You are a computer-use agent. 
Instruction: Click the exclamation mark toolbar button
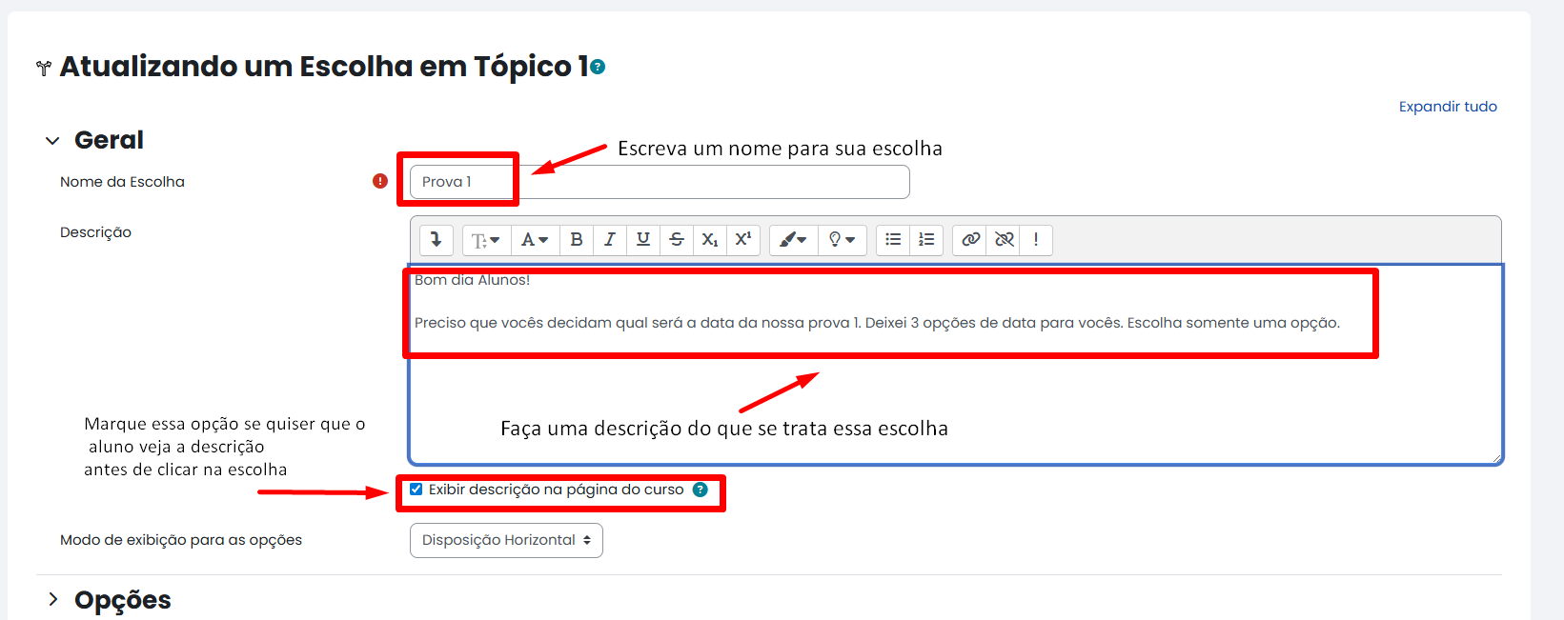click(1036, 240)
